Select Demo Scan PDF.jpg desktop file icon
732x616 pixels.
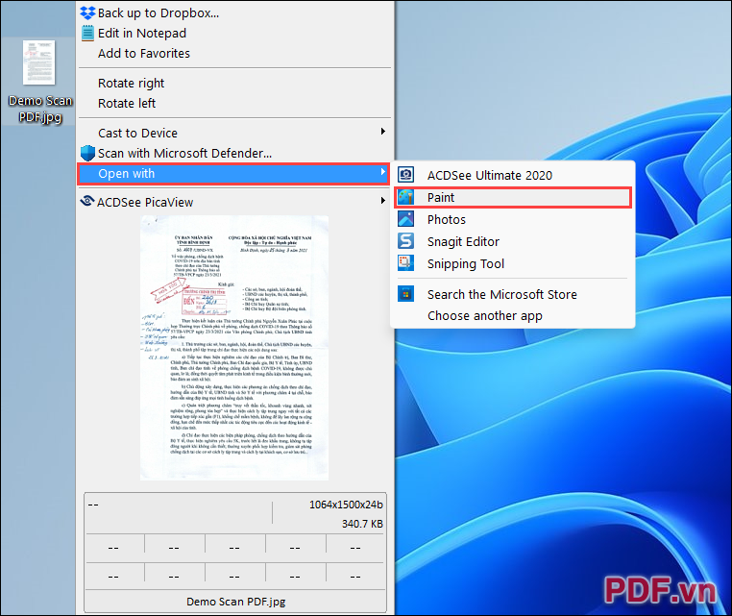coord(39,62)
